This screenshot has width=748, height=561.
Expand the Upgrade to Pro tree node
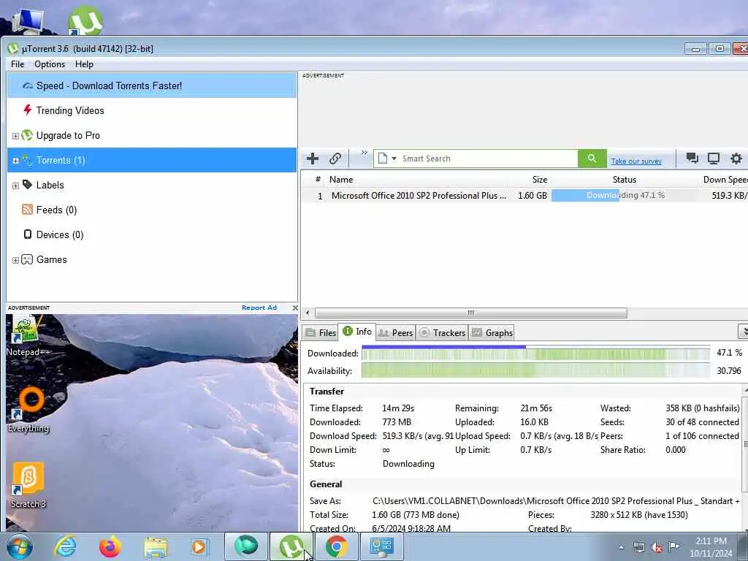[16, 137]
